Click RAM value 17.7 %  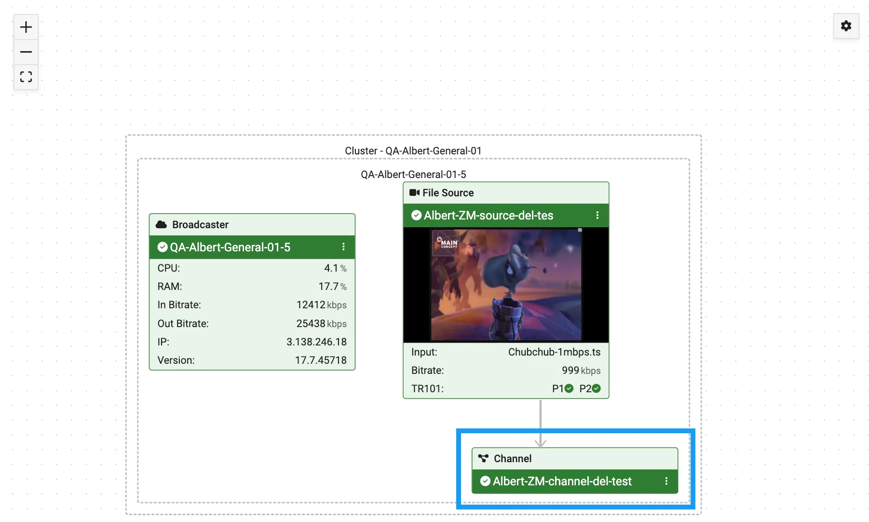[x=332, y=286]
